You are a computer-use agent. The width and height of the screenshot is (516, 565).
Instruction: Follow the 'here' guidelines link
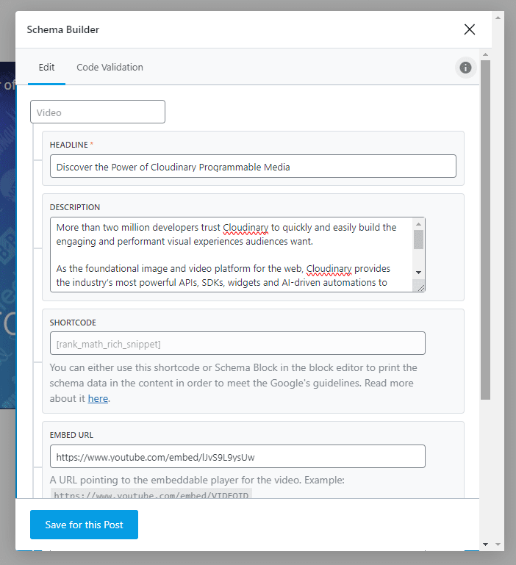[x=98, y=398]
